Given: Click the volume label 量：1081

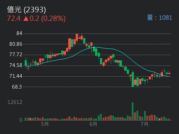Looking at the screenshot, I should point(160,17).
